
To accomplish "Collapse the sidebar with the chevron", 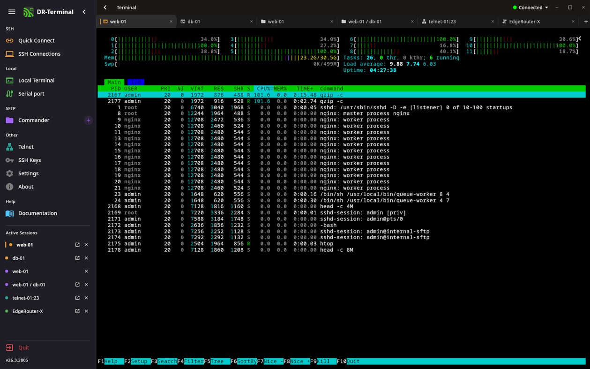I will (84, 12).
